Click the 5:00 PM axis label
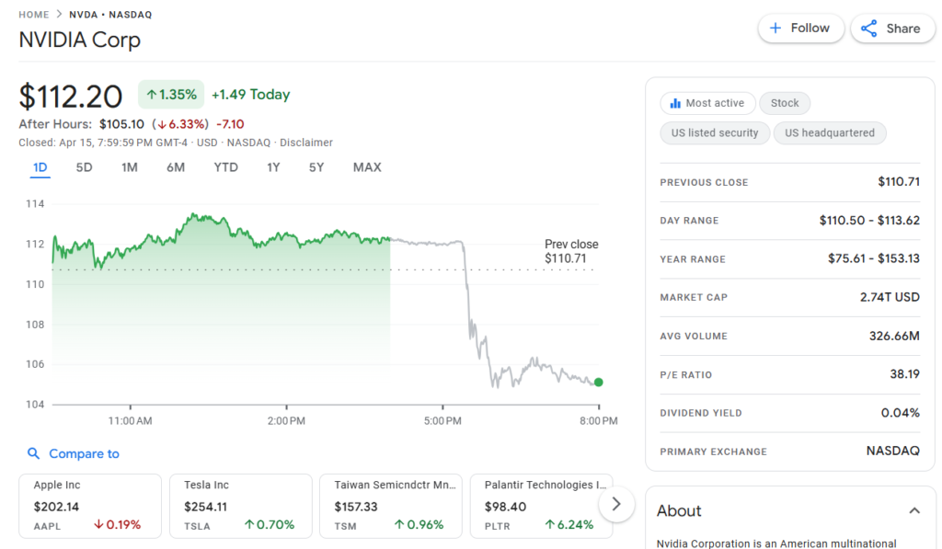Screen dimensions: 942x549 [442, 421]
